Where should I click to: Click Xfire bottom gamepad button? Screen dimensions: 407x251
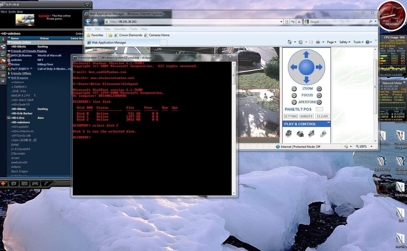point(35,183)
